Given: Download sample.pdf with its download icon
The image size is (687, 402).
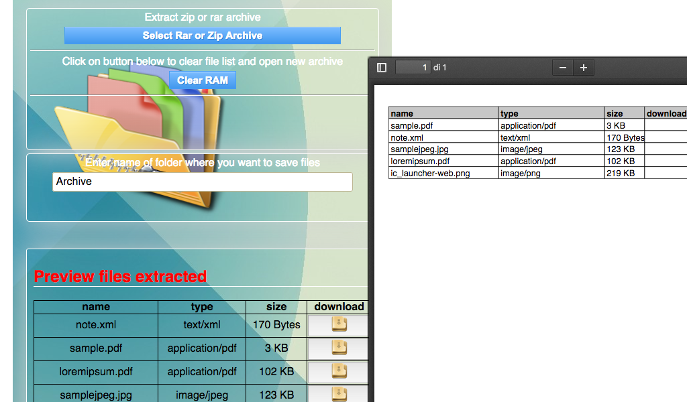Looking at the screenshot, I should [x=337, y=348].
